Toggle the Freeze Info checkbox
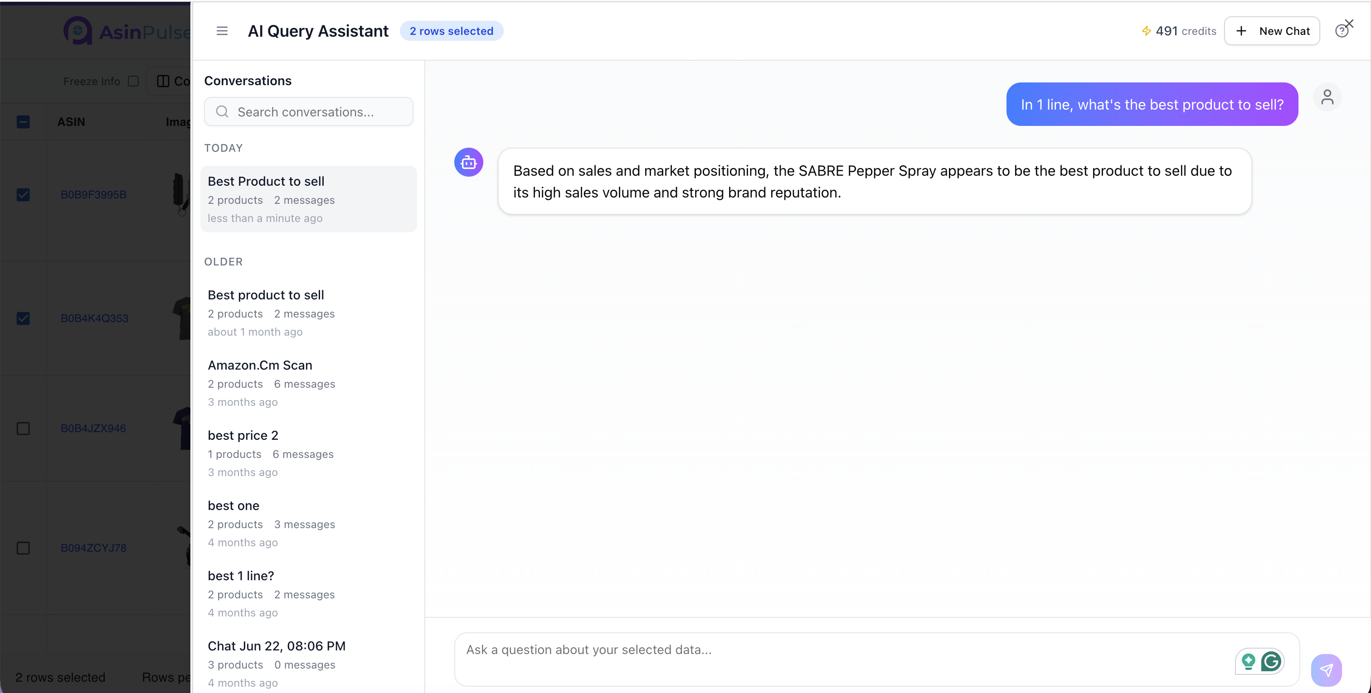This screenshot has height=693, width=1371. coord(134,81)
